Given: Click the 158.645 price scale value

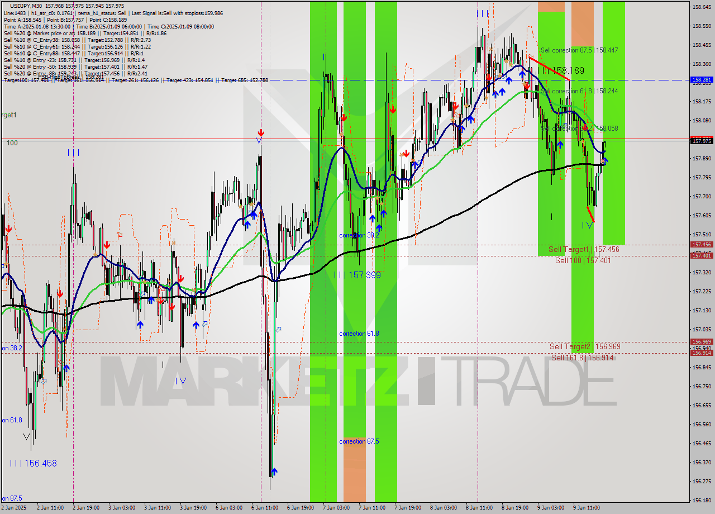Looking at the screenshot, I should point(702,7).
